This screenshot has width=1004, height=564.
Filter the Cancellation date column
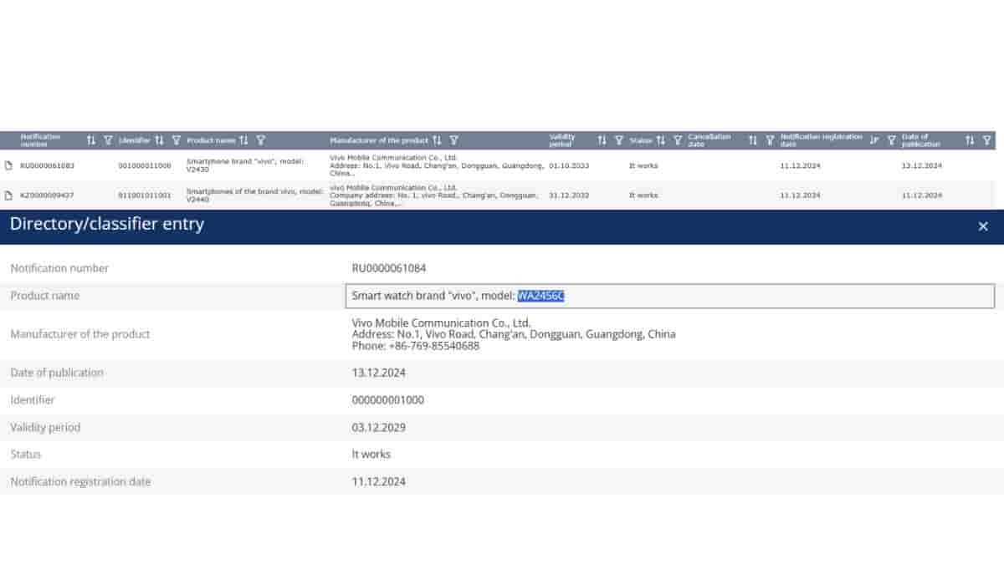tap(770, 140)
